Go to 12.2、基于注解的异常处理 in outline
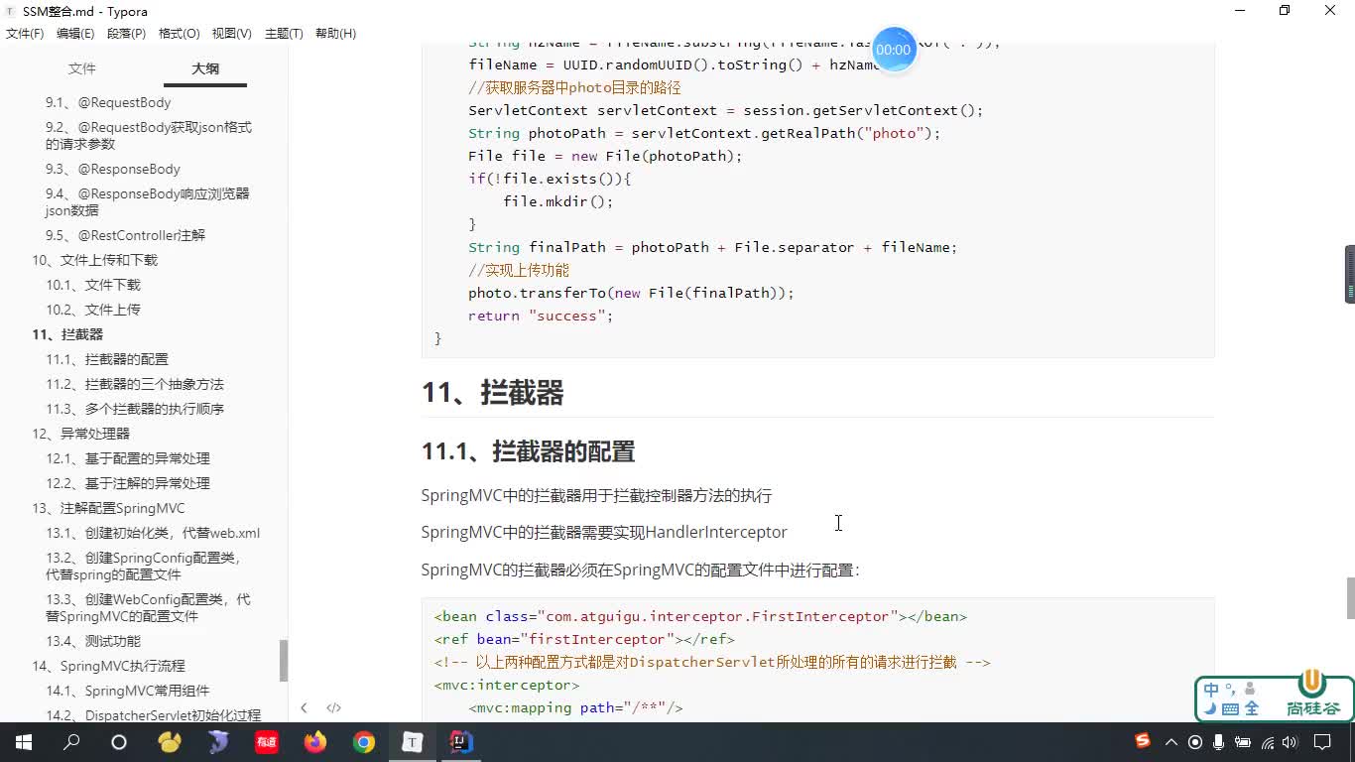The width and height of the screenshot is (1355, 762). 128,483
